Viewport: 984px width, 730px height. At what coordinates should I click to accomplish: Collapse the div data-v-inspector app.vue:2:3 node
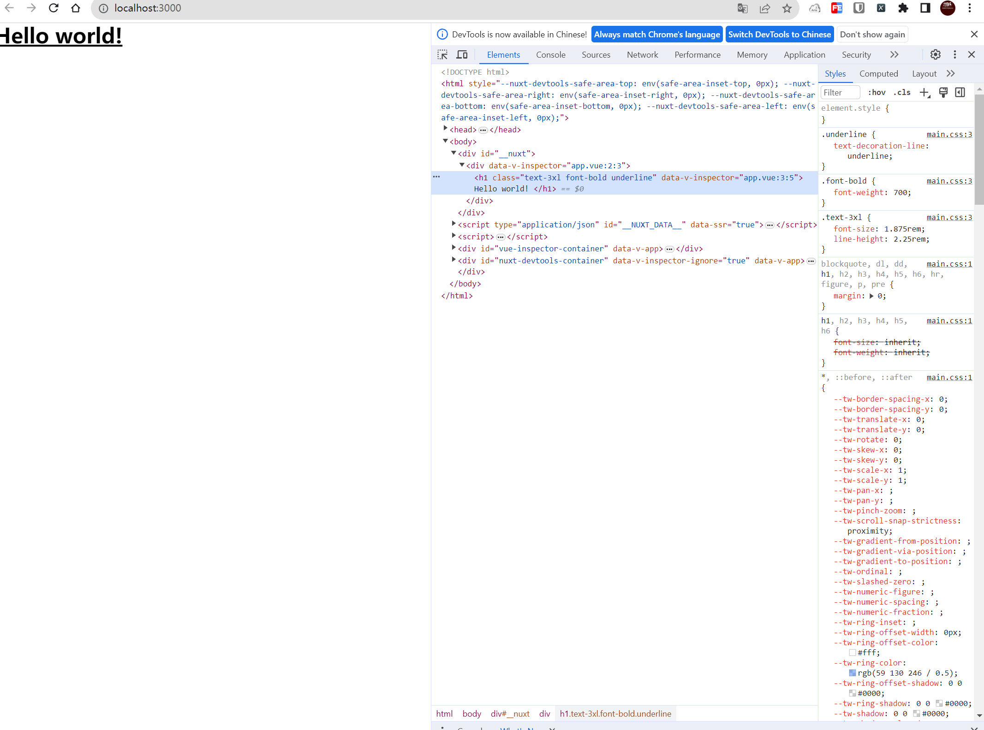462,165
